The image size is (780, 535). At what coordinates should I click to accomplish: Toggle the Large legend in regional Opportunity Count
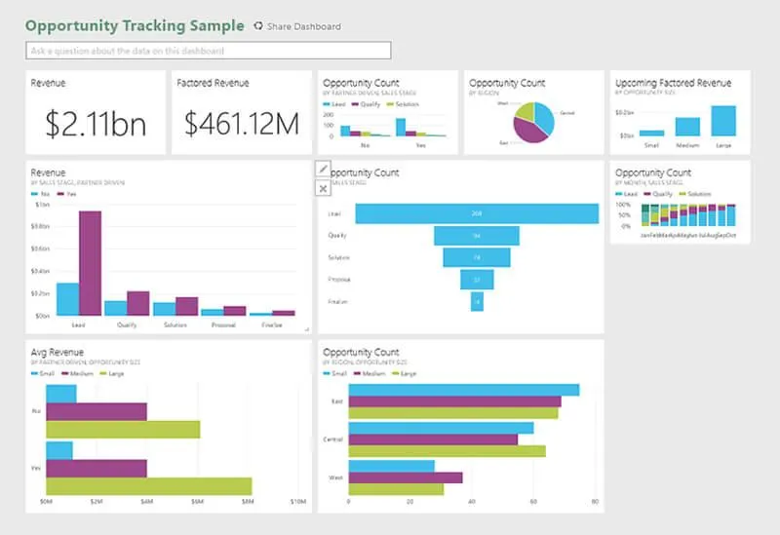(x=405, y=373)
